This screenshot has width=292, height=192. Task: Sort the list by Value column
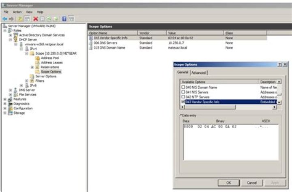(195, 33)
